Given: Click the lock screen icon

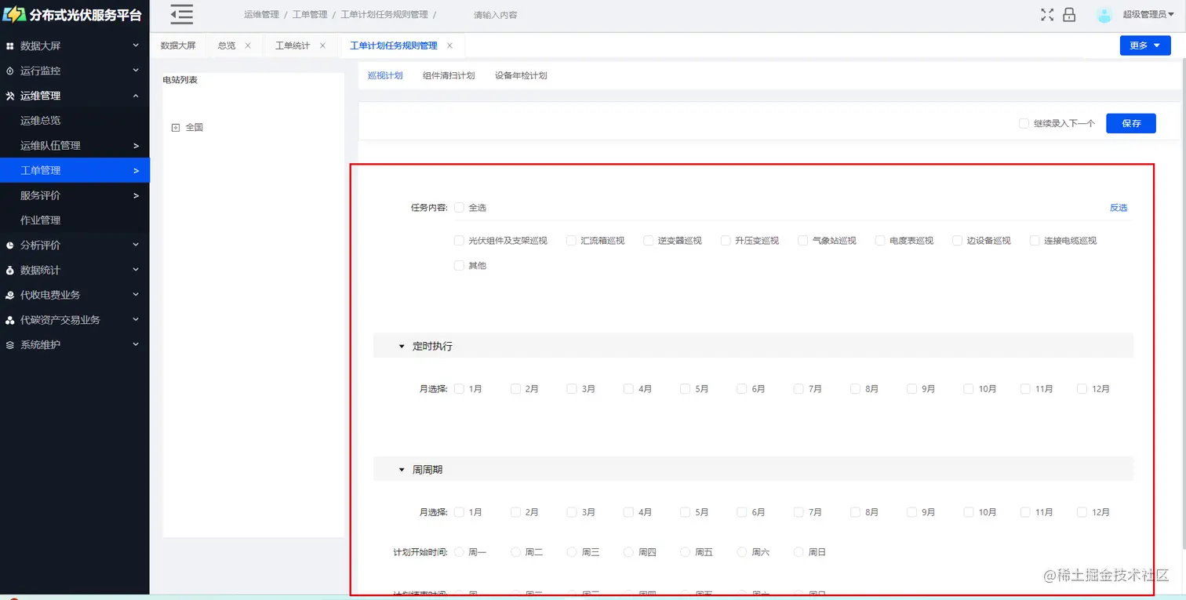Looking at the screenshot, I should [1069, 14].
